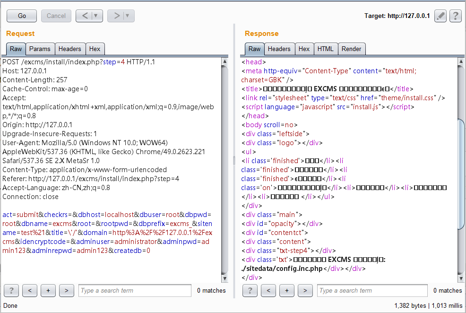Select the Request Raw tab
This screenshot has height=313, width=466.
point(16,49)
